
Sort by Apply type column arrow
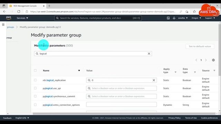point(175,72)
